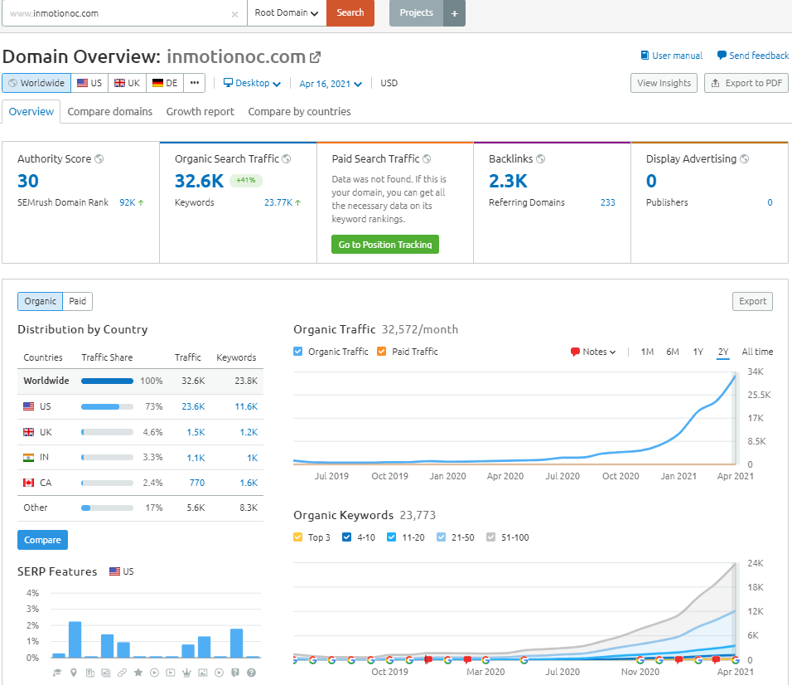Toggle the Paid Traffic checkbox
Viewport: 792px width, 685px height.
click(x=382, y=352)
